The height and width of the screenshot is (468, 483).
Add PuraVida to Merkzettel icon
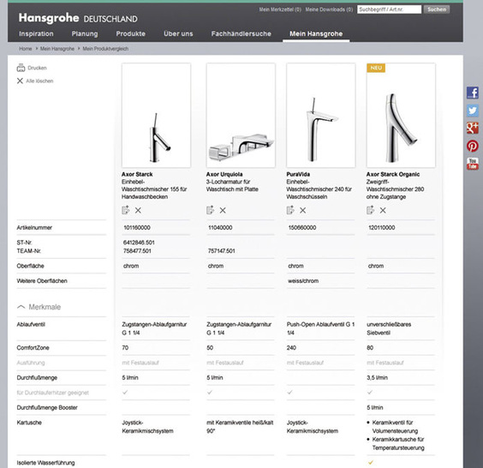pos(290,210)
